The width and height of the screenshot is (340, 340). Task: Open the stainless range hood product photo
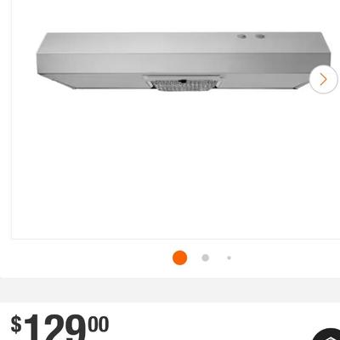click(184, 61)
